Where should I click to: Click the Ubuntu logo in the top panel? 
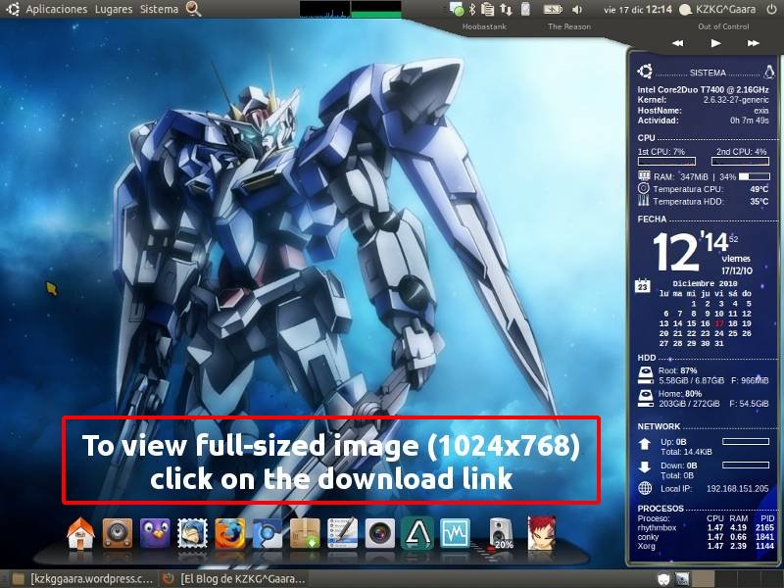(x=12, y=9)
